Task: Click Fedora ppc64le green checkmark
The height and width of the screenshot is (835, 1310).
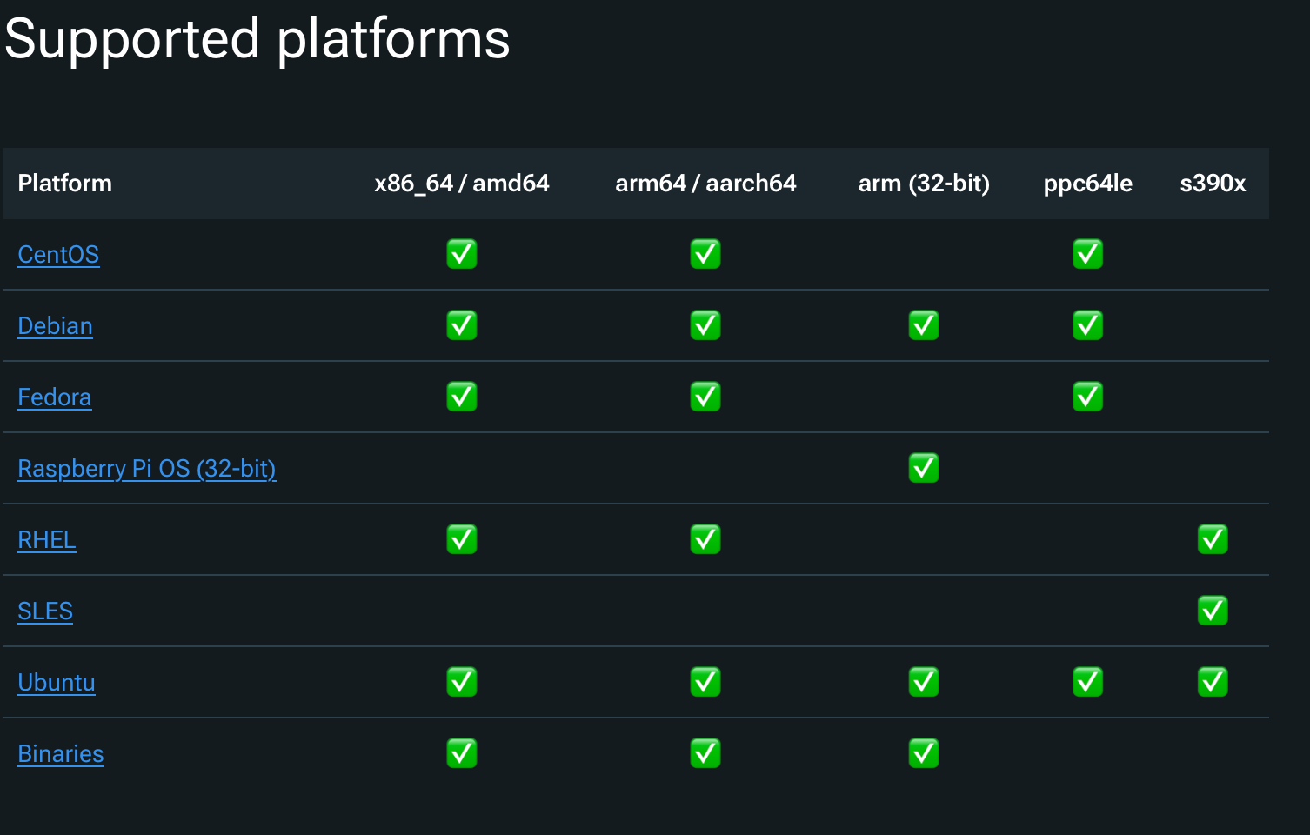Action: (x=1087, y=397)
